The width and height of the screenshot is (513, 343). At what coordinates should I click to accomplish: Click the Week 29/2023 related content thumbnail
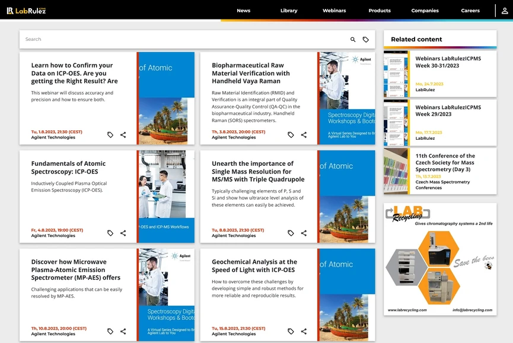[396, 123]
